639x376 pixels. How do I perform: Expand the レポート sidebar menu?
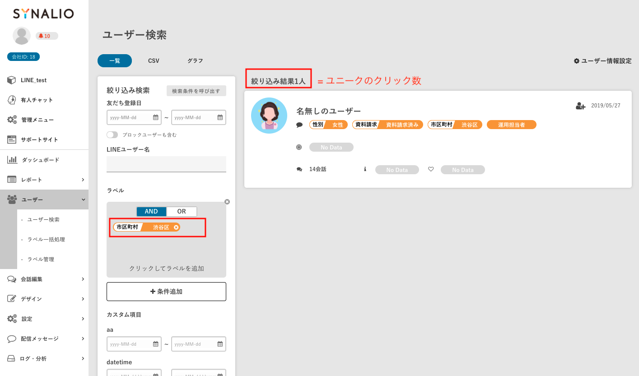pyautogui.click(x=83, y=180)
